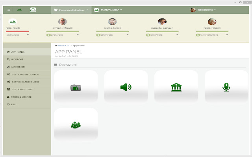Open the library folder tile
Viewport: 252px width, 157px height.
[76, 88]
